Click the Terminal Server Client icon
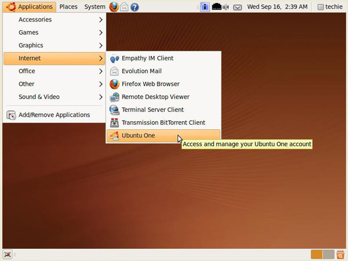The image size is (348, 261). pyautogui.click(x=114, y=110)
